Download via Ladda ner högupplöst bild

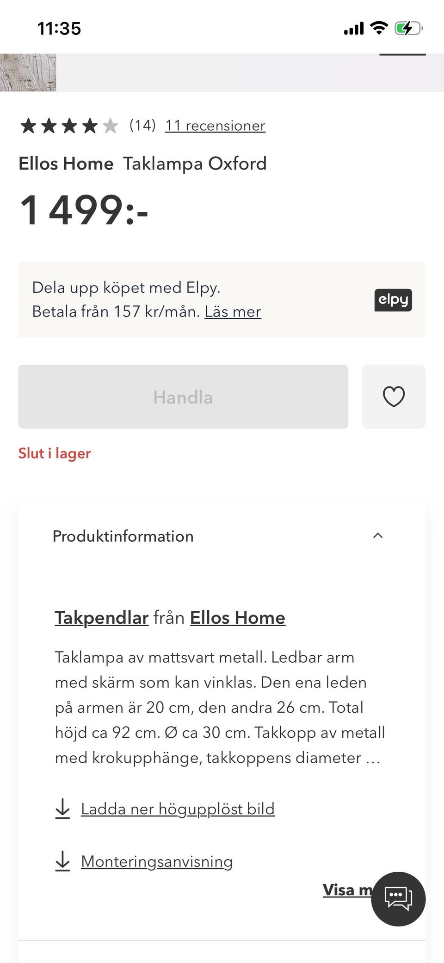tap(178, 809)
